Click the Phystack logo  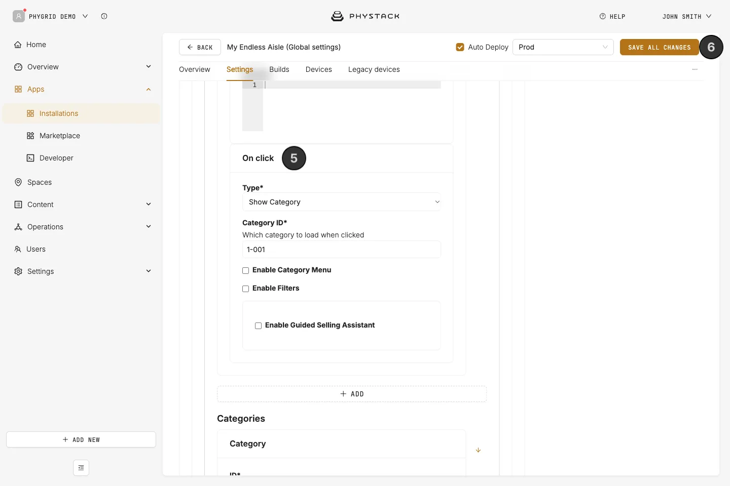click(365, 16)
